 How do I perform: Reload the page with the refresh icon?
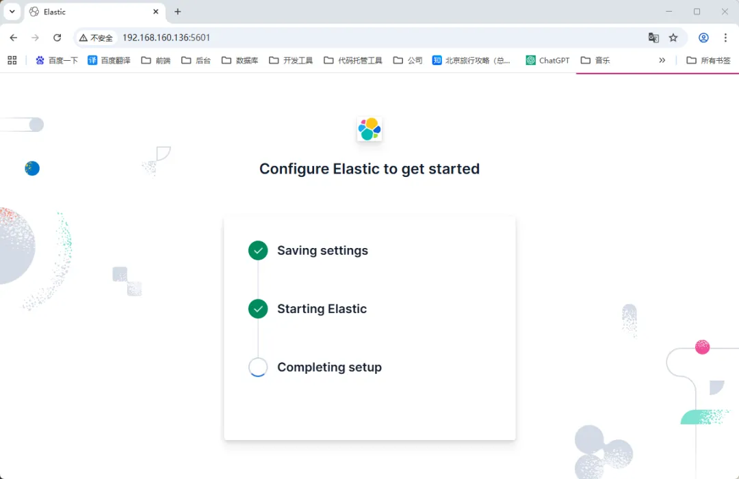click(x=57, y=38)
